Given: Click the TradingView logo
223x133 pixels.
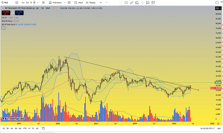Looking at the screenshot, I should tap(13, 119).
